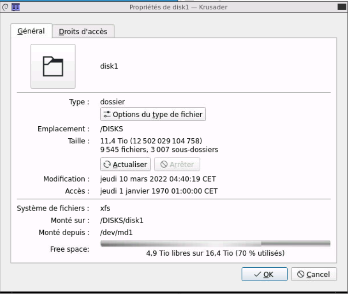
Task: Click the disabled Arrêter button
Action: coord(177,164)
